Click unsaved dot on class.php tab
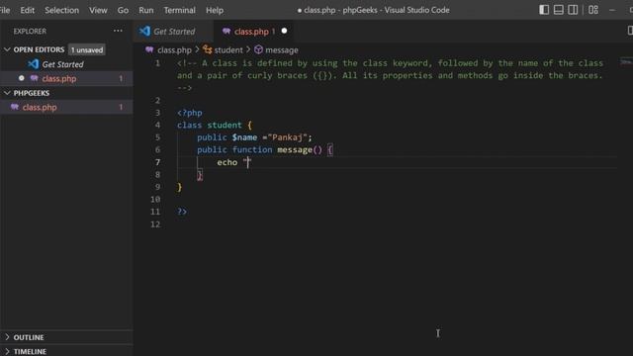The width and height of the screenshot is (633, 356). [x=284, y=31]
